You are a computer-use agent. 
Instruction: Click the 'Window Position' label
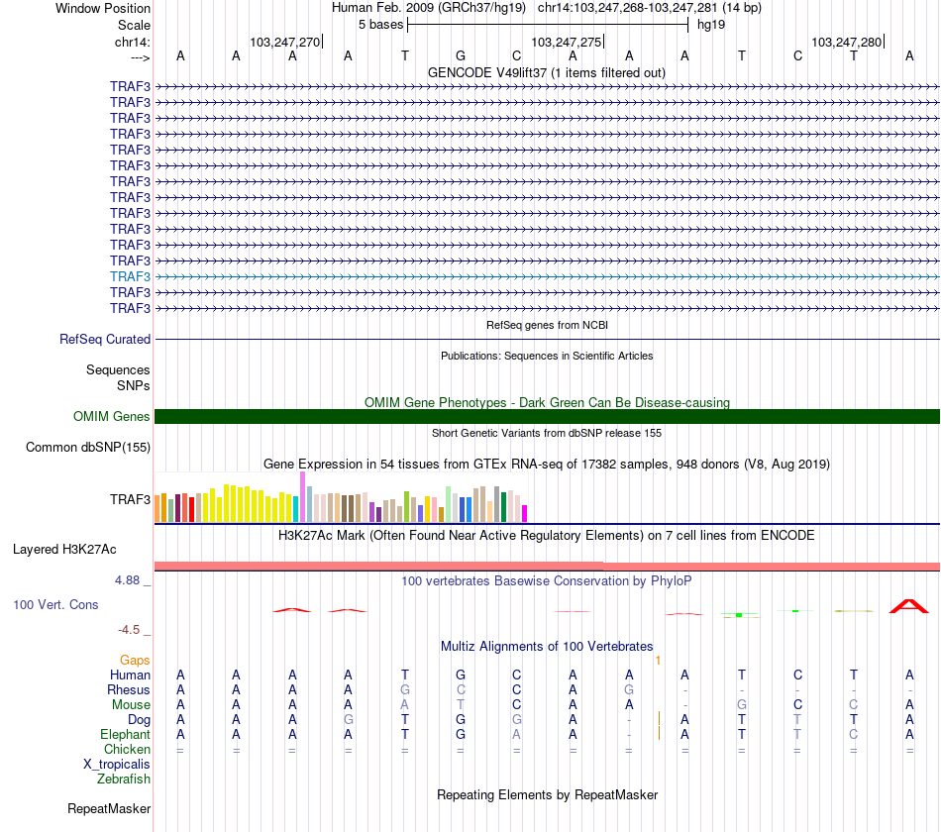103,8
